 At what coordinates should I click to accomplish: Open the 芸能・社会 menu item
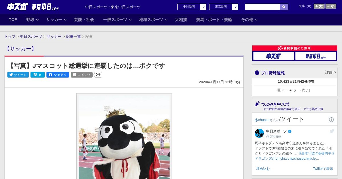(x=84, y=20)
